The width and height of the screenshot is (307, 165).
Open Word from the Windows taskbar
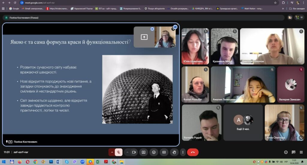click(x=58, y=162)
